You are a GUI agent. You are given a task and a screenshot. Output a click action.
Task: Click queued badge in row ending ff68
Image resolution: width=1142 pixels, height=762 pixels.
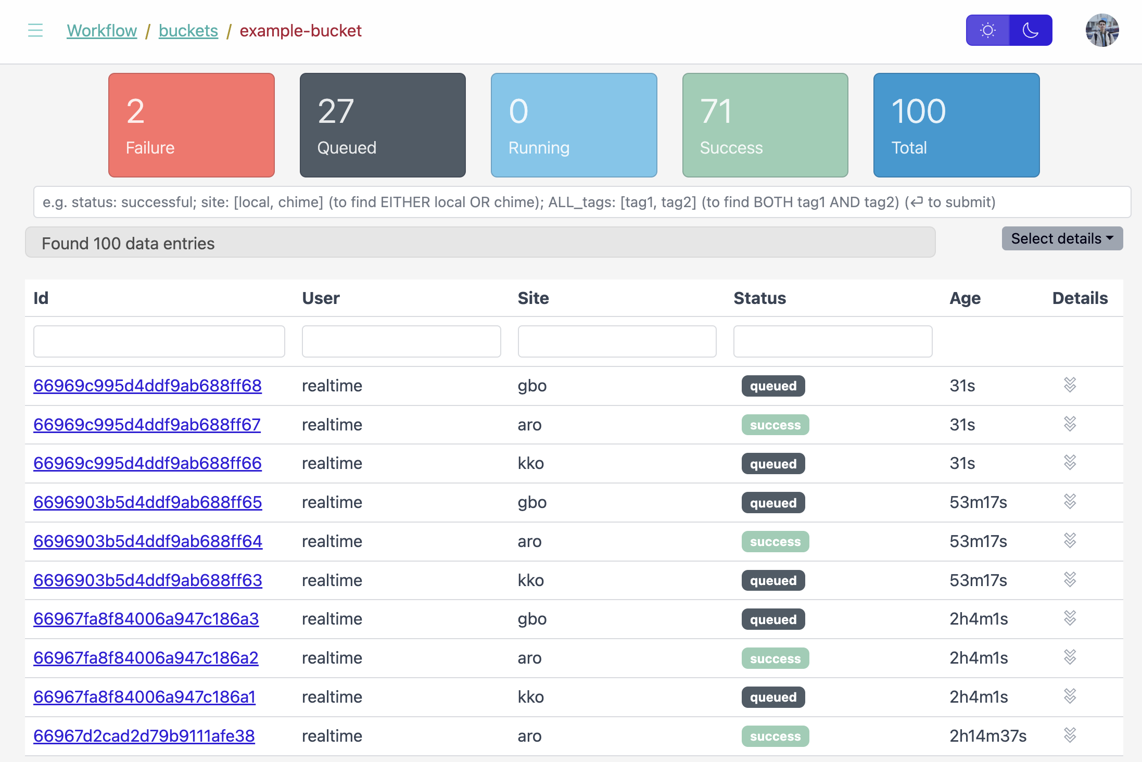click(773, 386)
